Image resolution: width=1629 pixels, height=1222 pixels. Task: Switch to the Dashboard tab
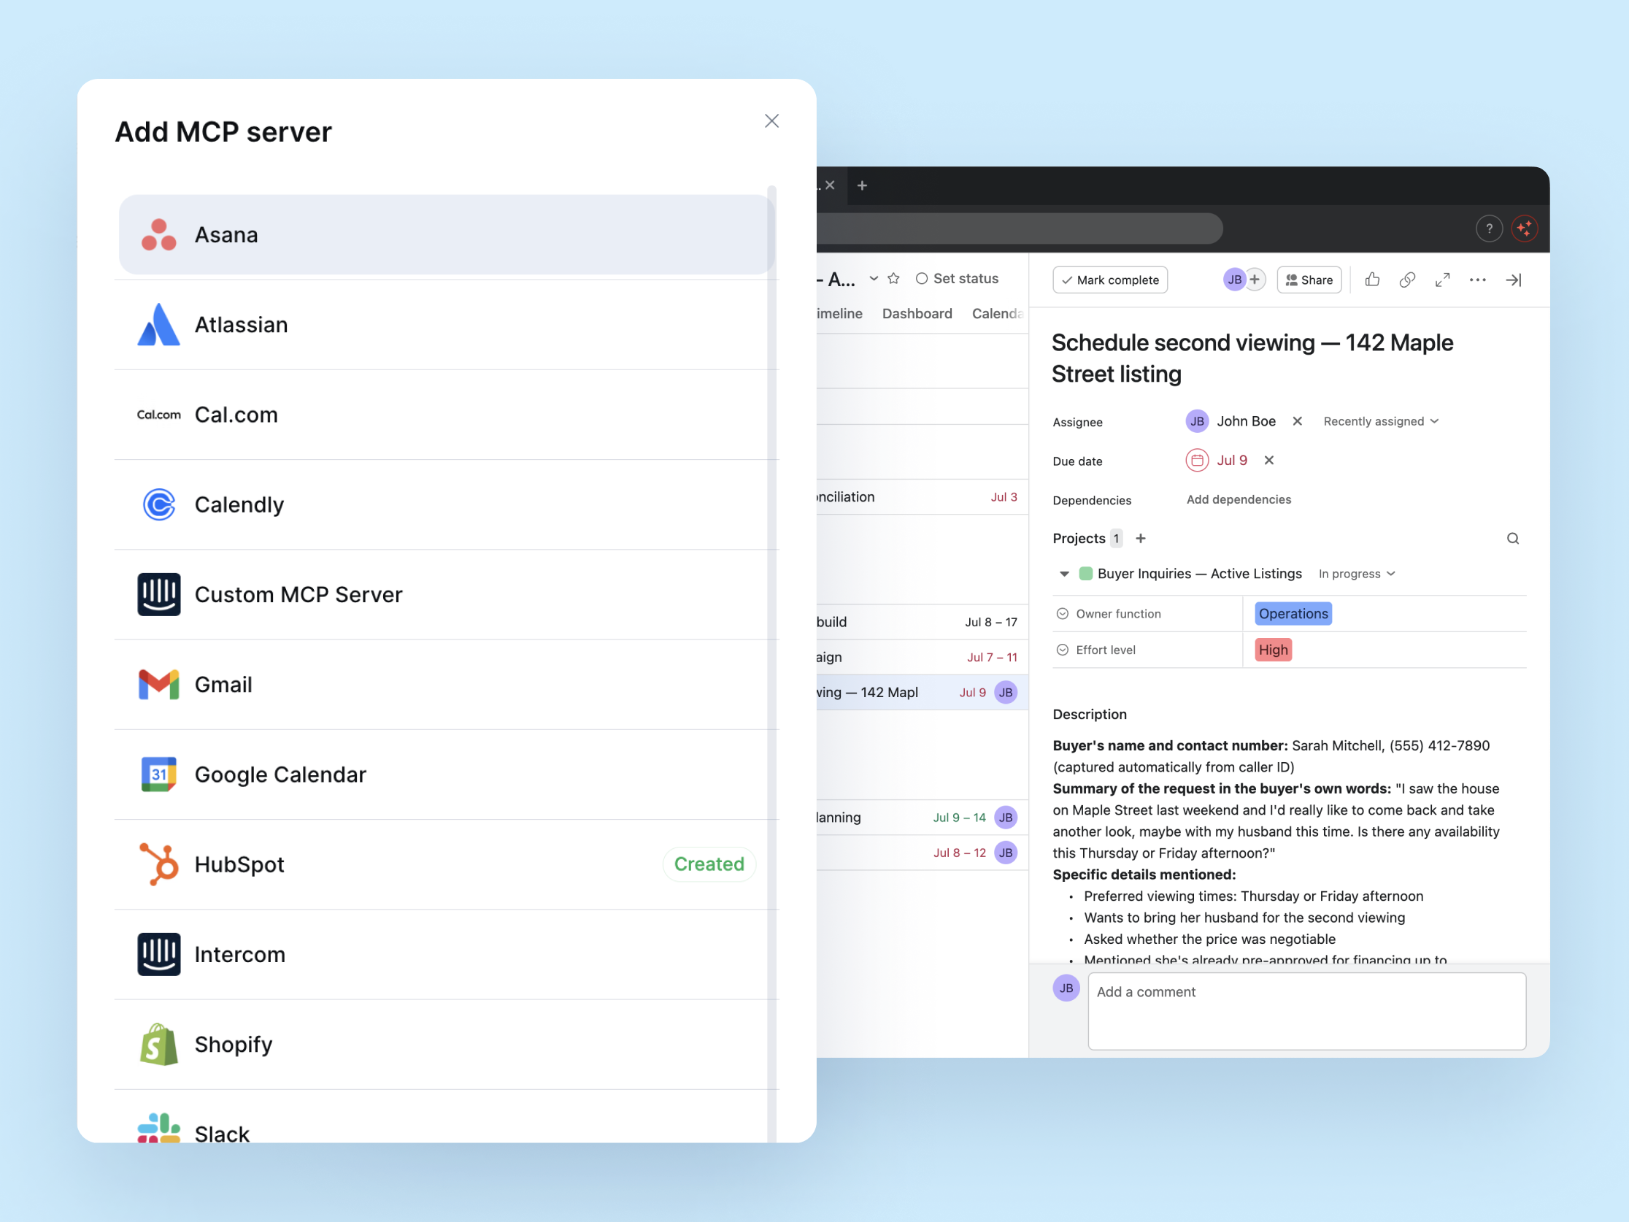(917, 314)
